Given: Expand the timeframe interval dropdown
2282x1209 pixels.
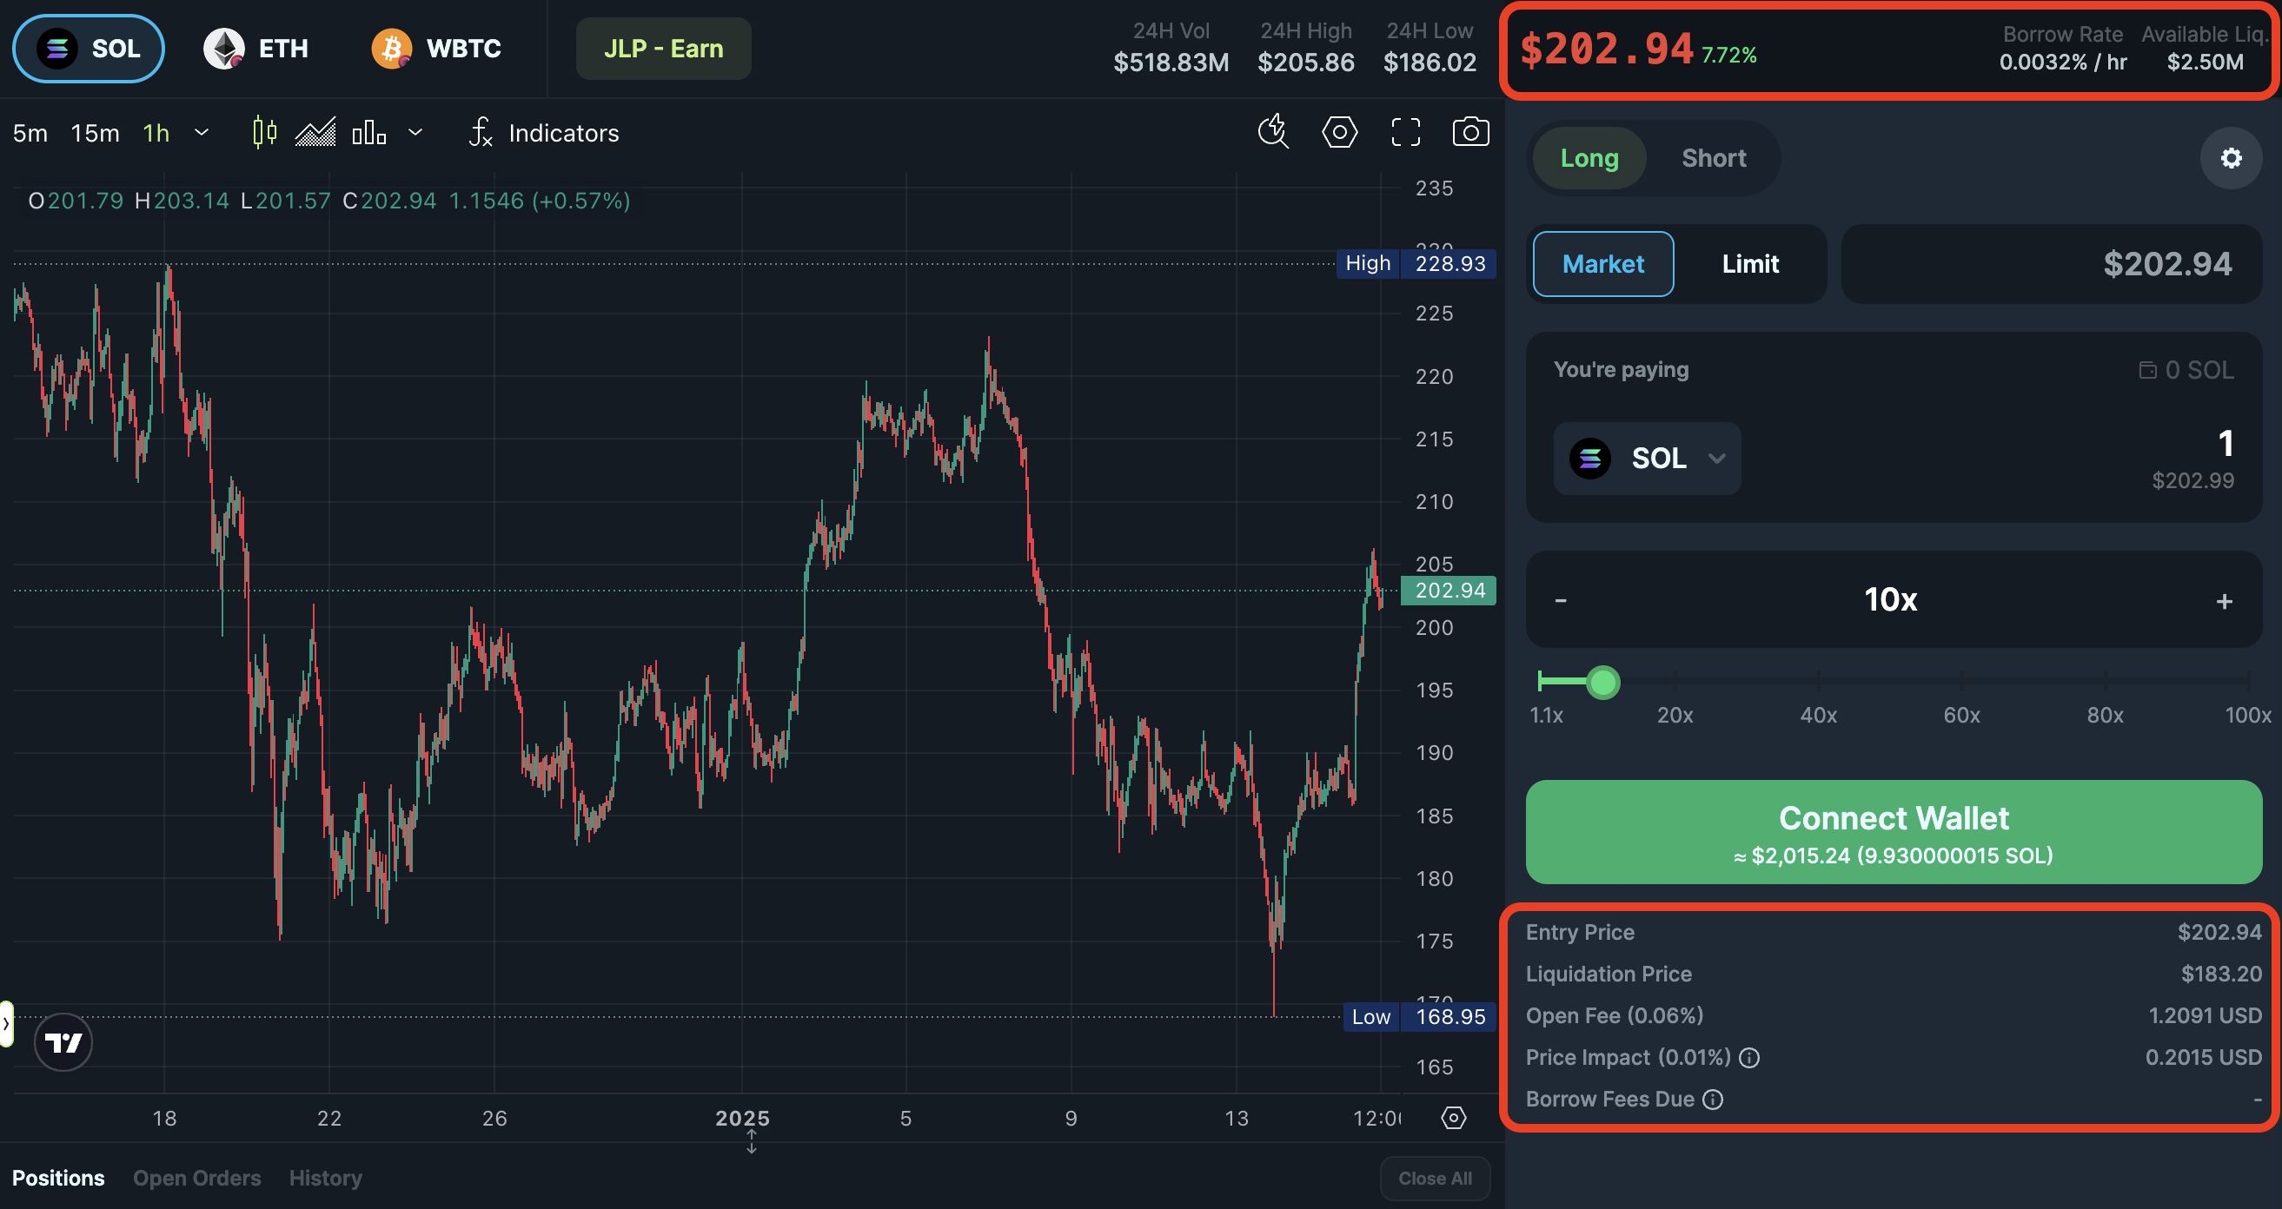Looking at the screenshot, I should point(202,133).
